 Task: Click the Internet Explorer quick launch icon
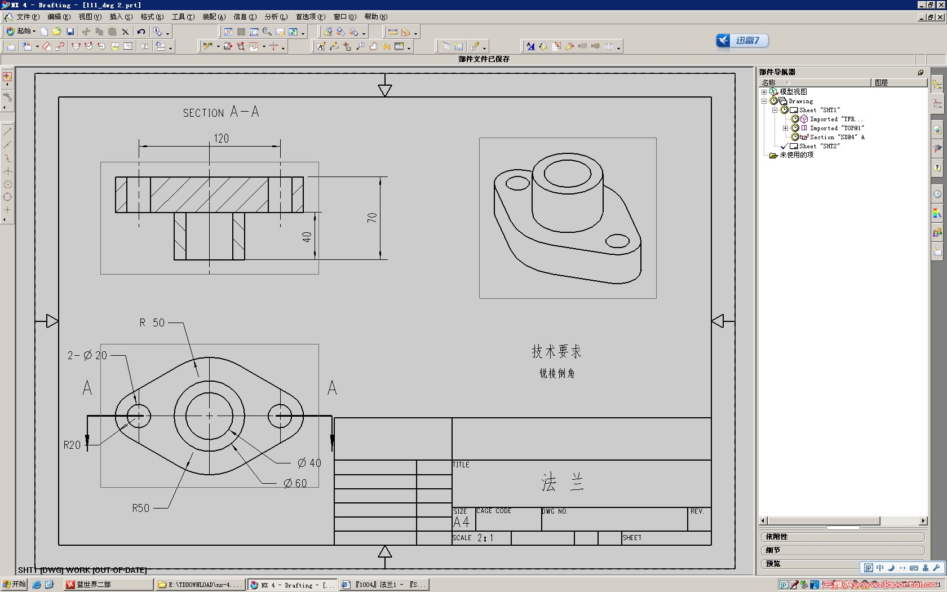(37, 585)
